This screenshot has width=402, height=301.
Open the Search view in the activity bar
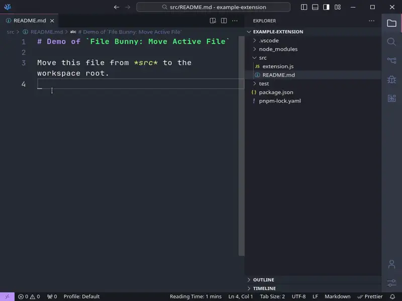click(x=391, y=42)
